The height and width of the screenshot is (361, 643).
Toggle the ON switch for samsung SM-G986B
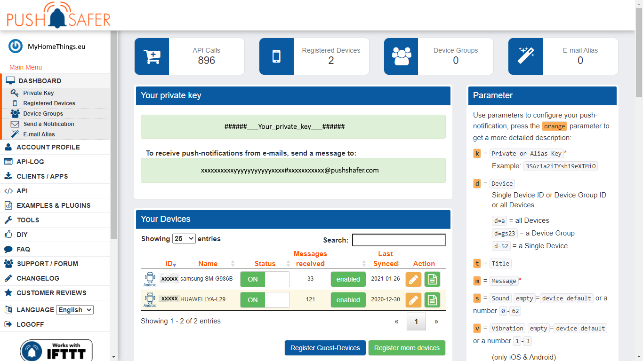[265, 279]
